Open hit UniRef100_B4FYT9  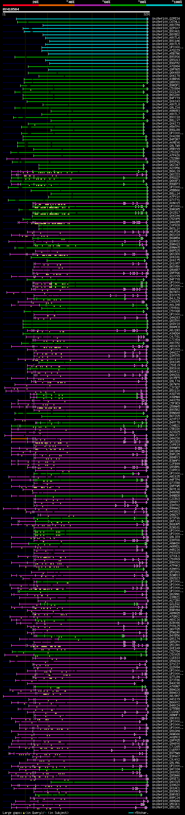click(x=166, y=98)
